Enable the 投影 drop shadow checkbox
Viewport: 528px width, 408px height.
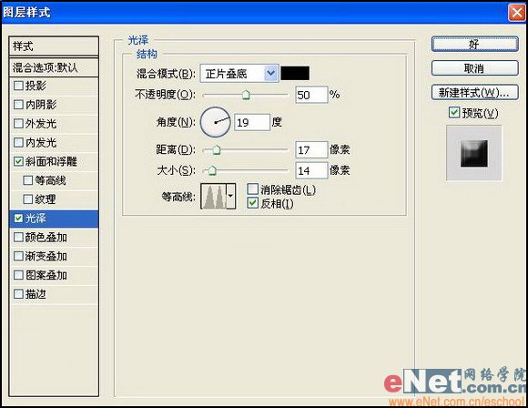pos(18,86)
